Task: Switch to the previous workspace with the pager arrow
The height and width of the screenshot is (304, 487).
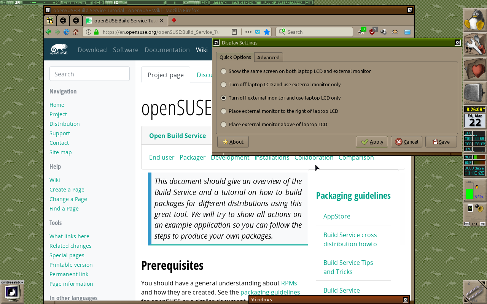Action: coord(467,224)
